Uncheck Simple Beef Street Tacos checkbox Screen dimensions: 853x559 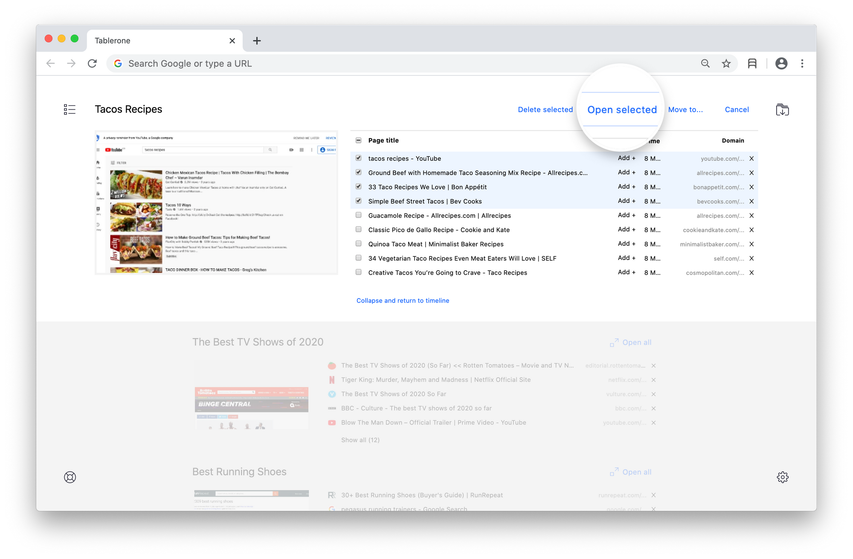[359, 201]
